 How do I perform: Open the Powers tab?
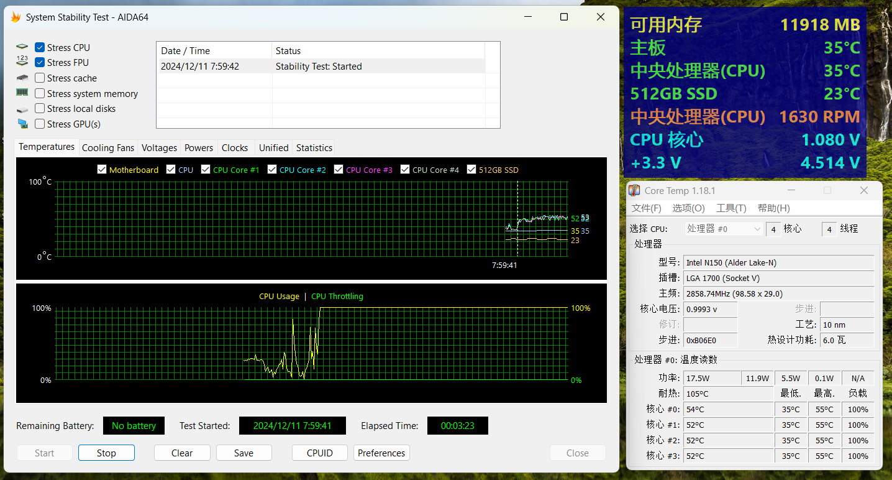pyautogui.click(x=199, y=148)
